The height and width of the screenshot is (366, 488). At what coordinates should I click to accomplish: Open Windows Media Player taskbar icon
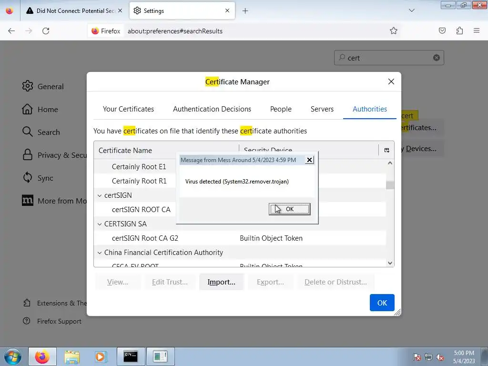pos(101,356)
